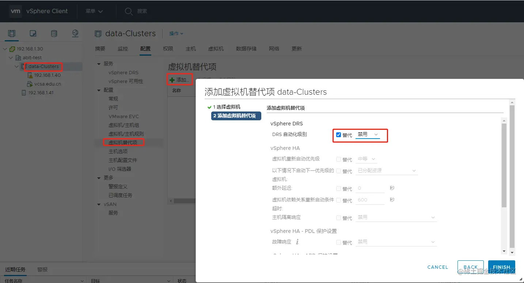The height and width of the screenshot is (283, 524).
Task: Open the 已分配资源 dropdown
Action: pyautogui.click(x=387, y=171)
